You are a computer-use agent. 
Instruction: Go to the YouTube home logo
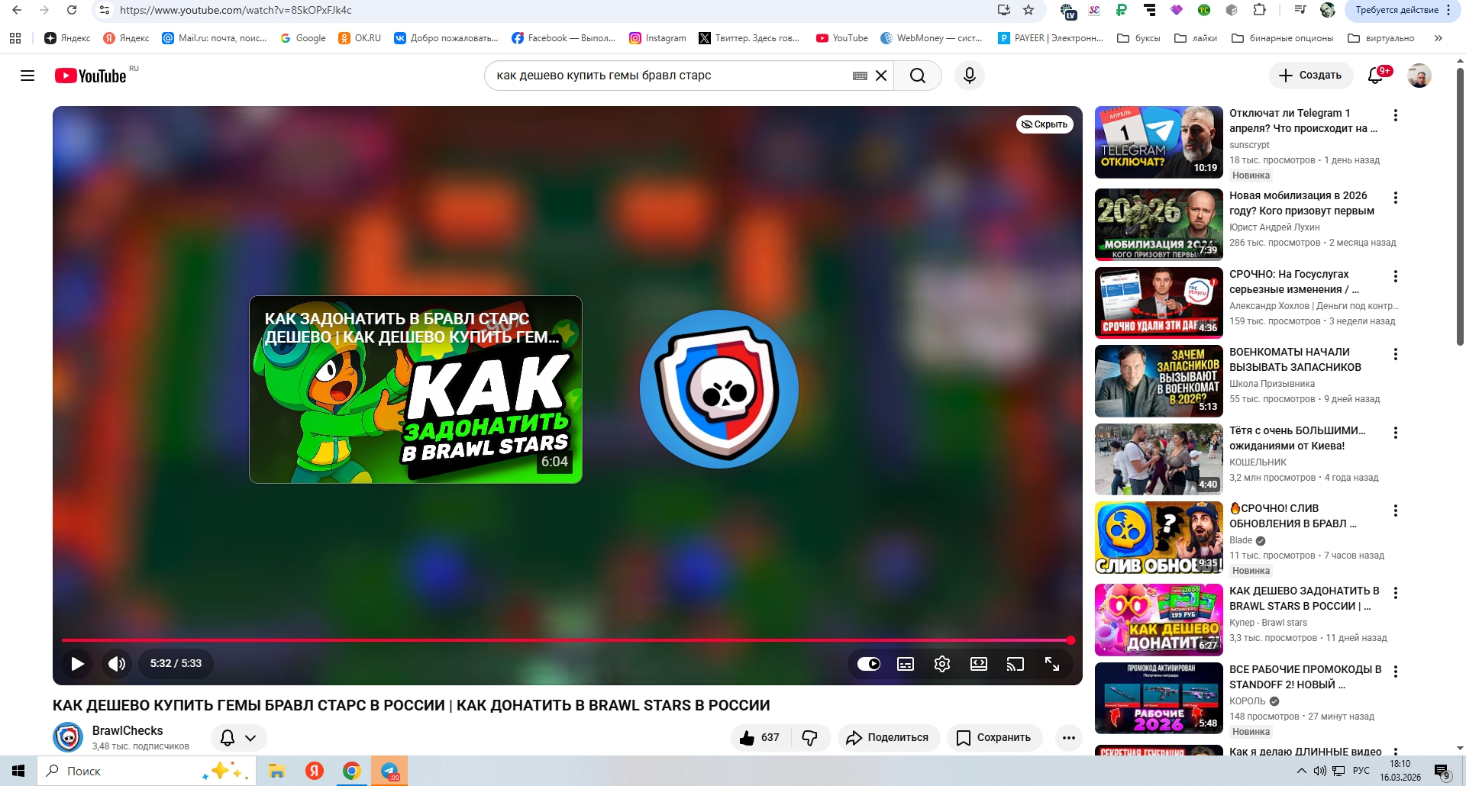click(91, 76)
